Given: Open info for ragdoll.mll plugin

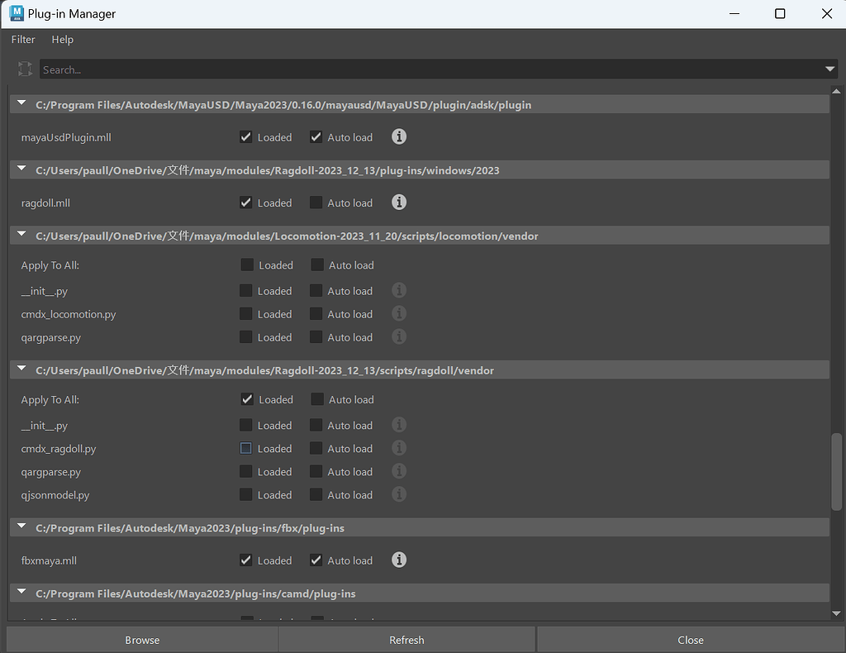Looking at the screenshot, I should 399,203.
